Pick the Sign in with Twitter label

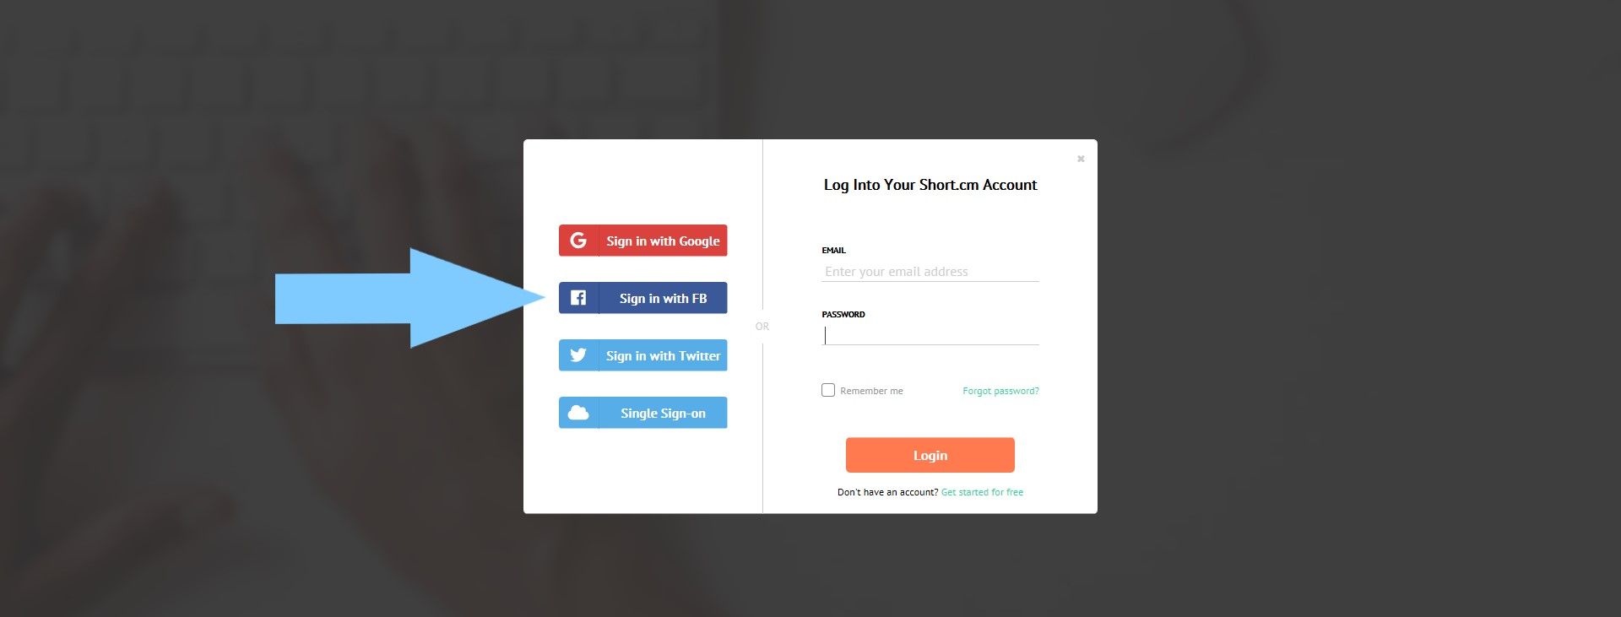[x=663, y=355]
